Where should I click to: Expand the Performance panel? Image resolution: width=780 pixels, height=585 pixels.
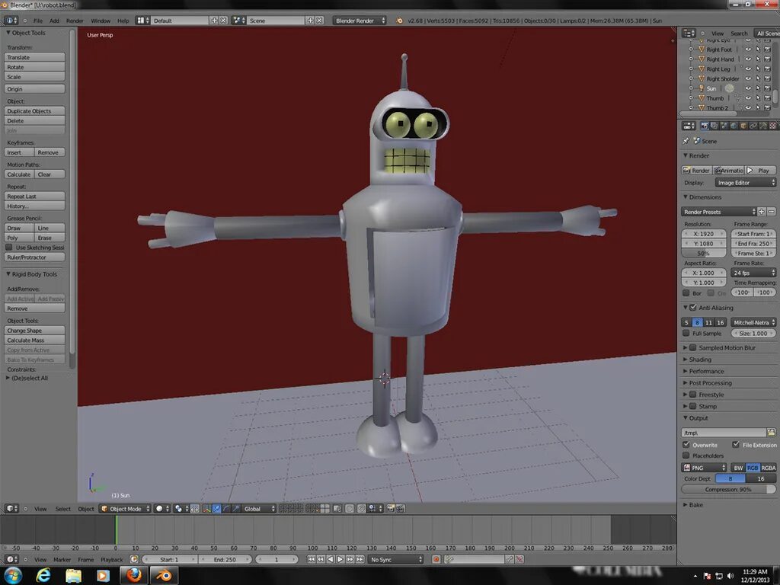click(706, 371)
